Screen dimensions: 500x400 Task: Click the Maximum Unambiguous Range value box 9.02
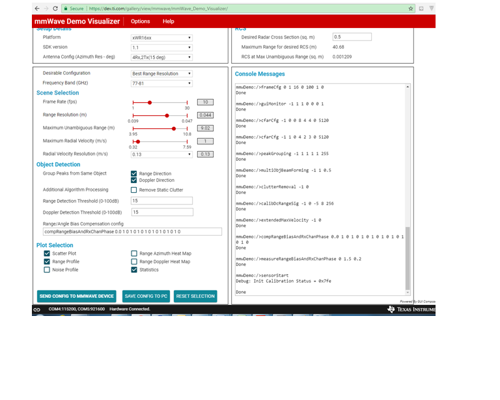tap(205, 128)
